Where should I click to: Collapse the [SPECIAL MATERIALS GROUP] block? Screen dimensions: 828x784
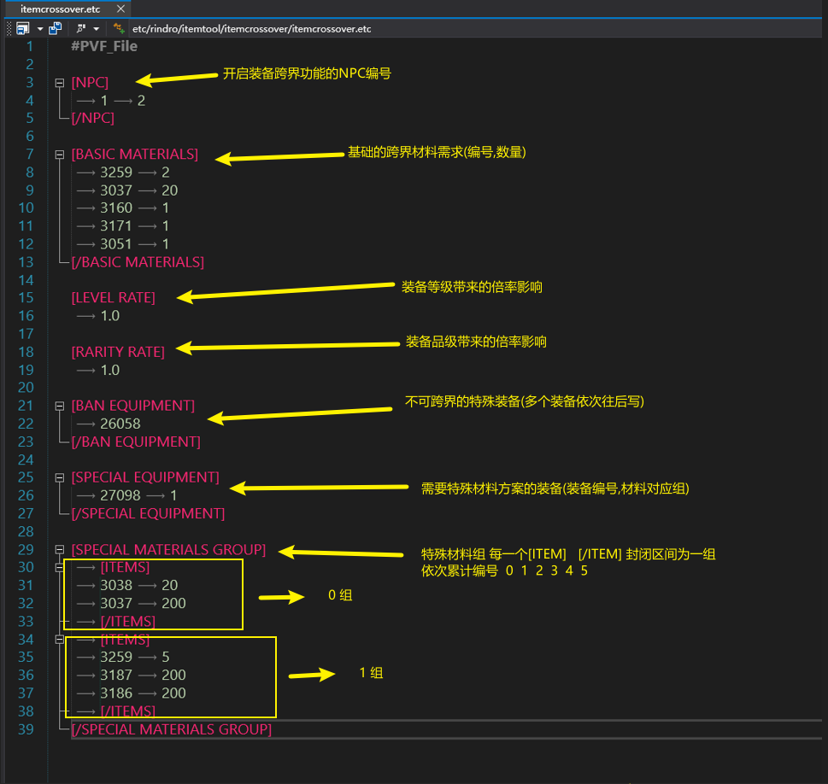pos(60,549)
